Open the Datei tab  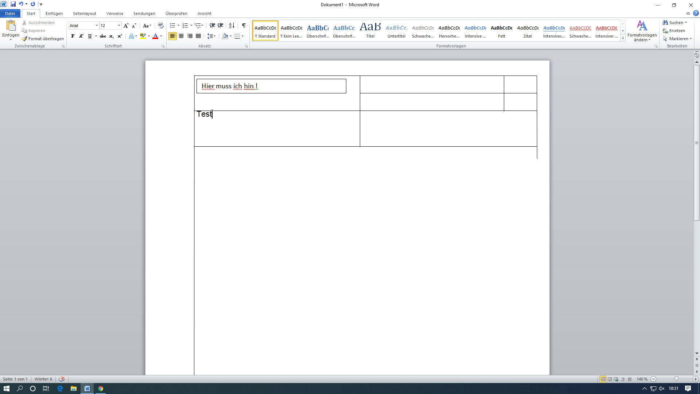coord(10,13)
